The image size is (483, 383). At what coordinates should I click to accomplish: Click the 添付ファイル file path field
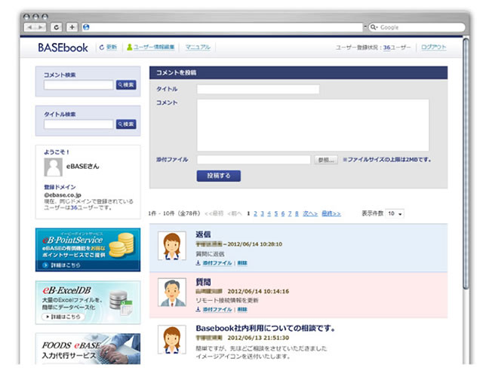click(254, 160)
